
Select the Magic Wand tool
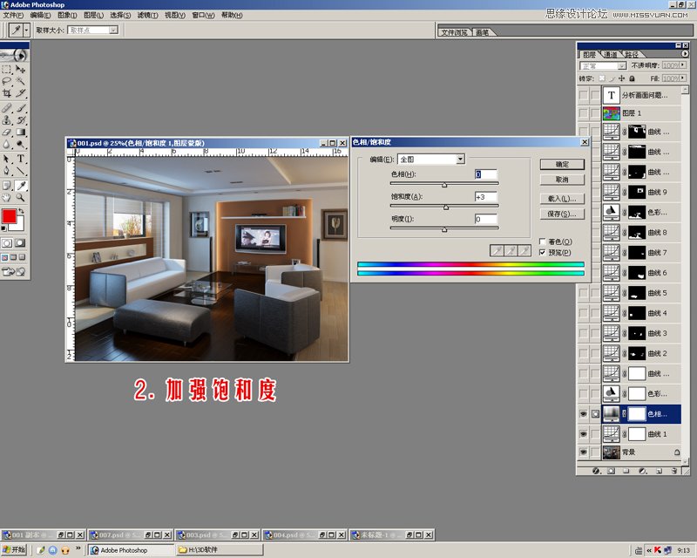click(x=20, y=81)
